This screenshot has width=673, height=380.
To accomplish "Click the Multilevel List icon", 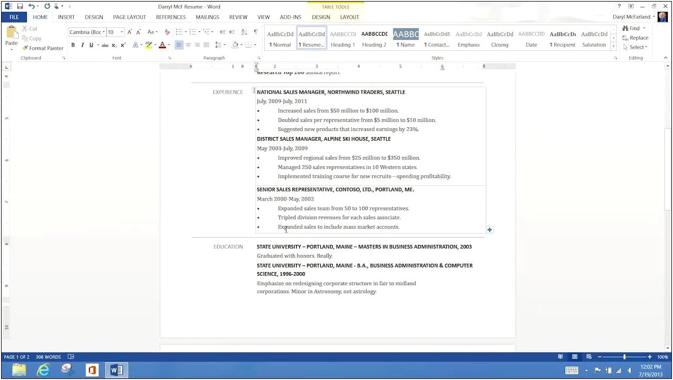I will [x=207, y=32].
